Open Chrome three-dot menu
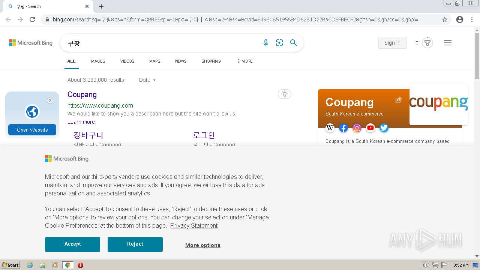The width and height of the screenshot is (480, 270). [472, 19]
